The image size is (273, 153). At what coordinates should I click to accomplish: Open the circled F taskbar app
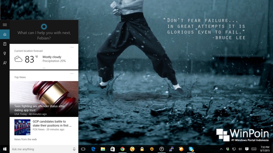tap(161, 149)
